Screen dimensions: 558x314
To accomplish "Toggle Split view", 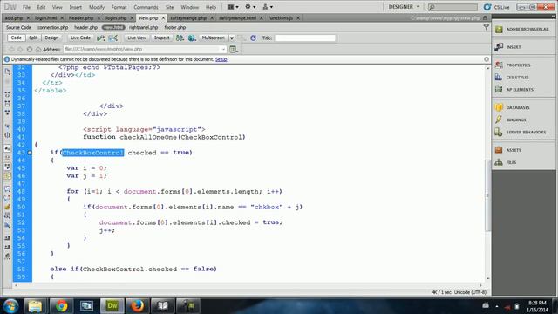I will coord(33,38).
